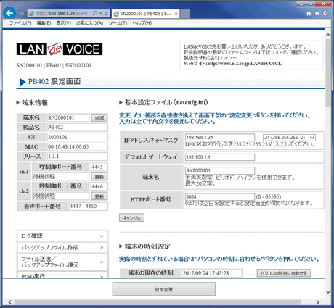
Task: Click the ch.2 port field 4446
Action: click(x=99, y=186)
